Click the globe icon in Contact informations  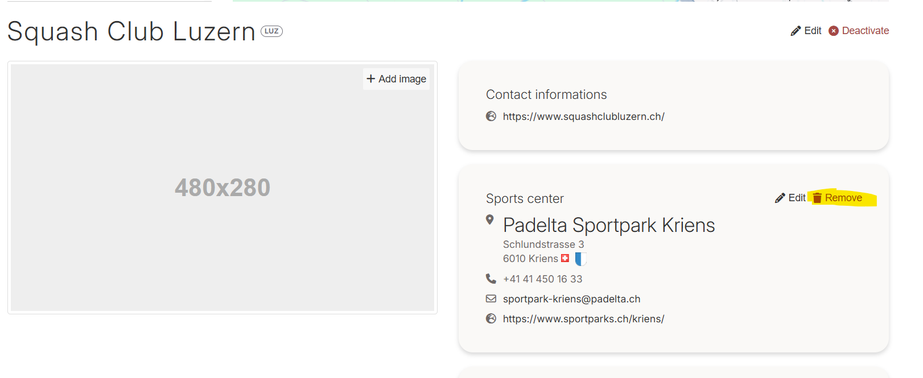coord(491,117)
